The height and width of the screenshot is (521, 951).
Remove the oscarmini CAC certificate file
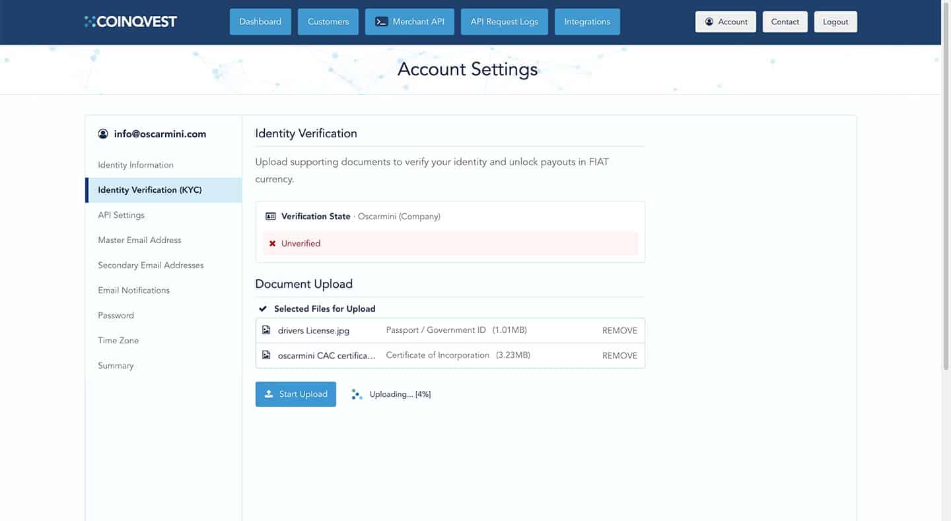pos(619,356)
